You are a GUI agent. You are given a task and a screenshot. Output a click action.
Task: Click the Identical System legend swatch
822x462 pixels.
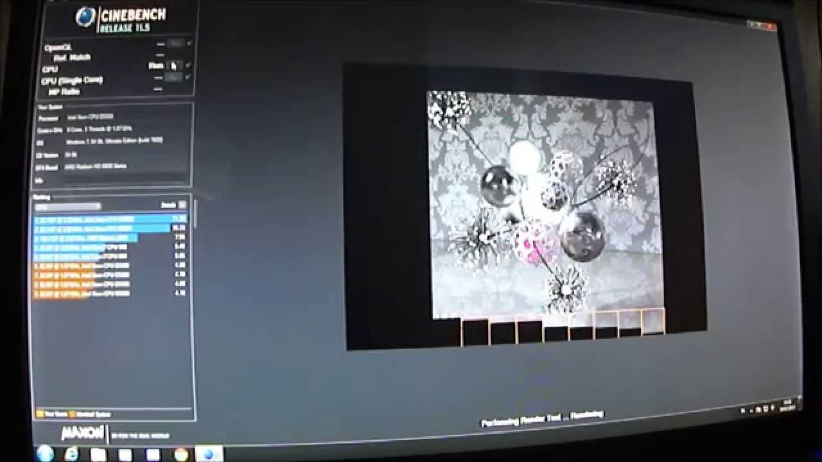point(72,414)
